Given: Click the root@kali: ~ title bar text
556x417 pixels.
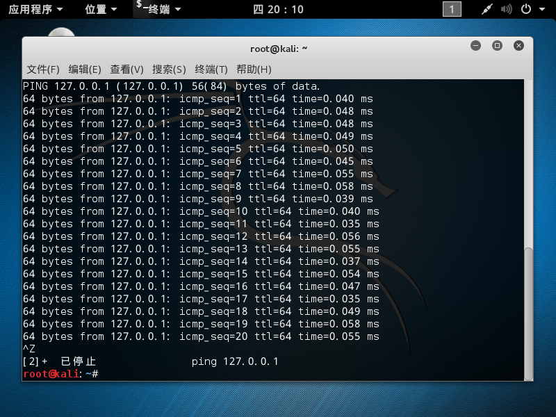Looking at the screenshot, I should coord(279,49).
